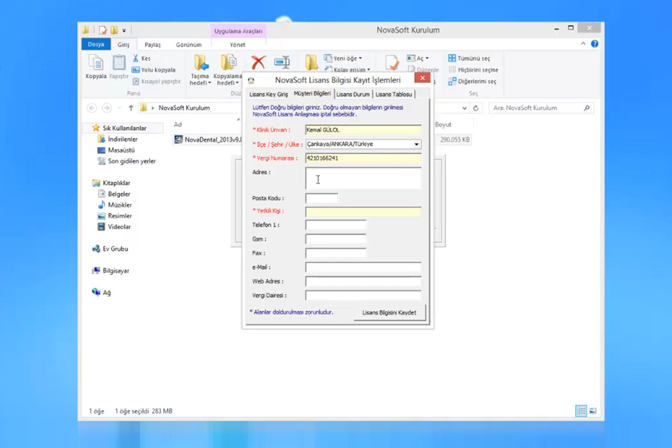Click the Explorer forward arrow
The image size is (672, 448).
pos(107,108)
